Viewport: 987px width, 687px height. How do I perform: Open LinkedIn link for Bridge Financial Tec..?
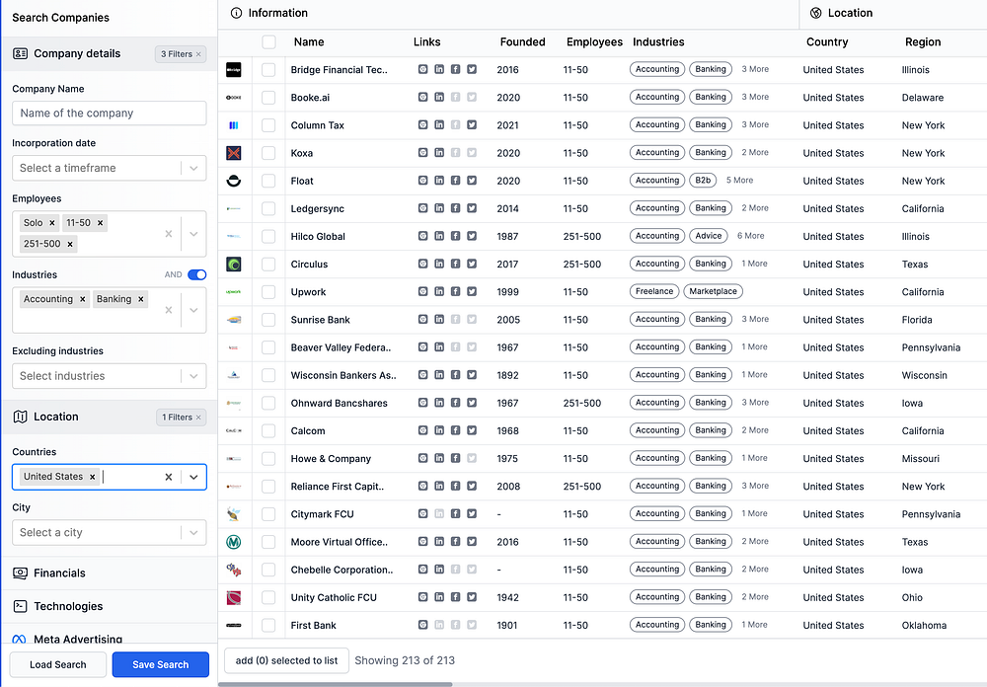439,69
